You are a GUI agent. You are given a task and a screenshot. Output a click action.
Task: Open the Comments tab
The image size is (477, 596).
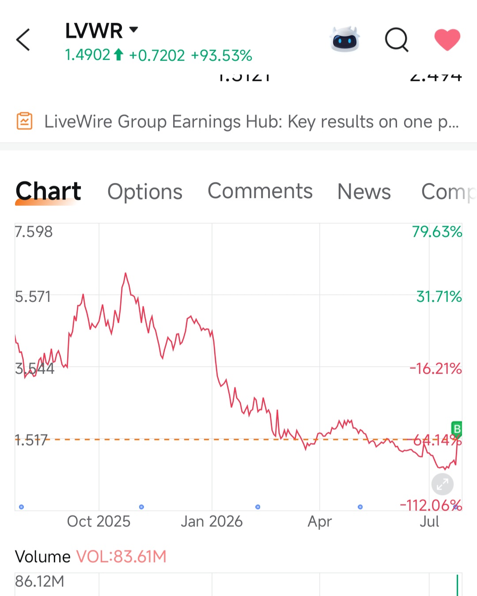260,191
